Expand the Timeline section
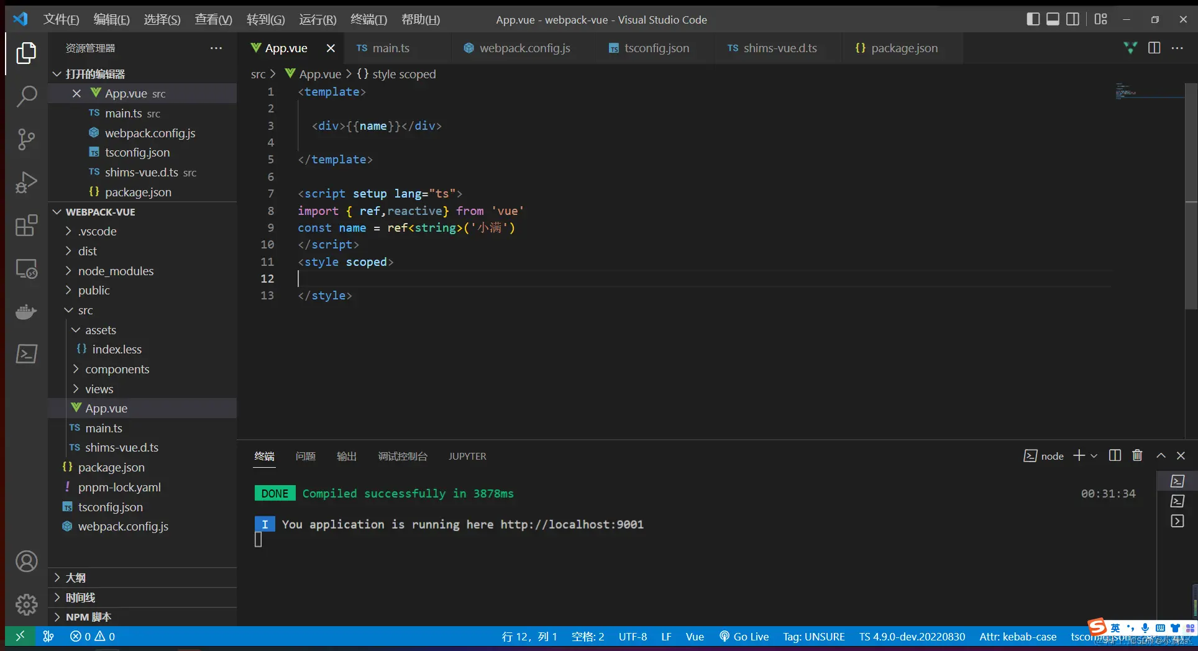Viewport: 1198px width, 651px height. tap(142, 598)
